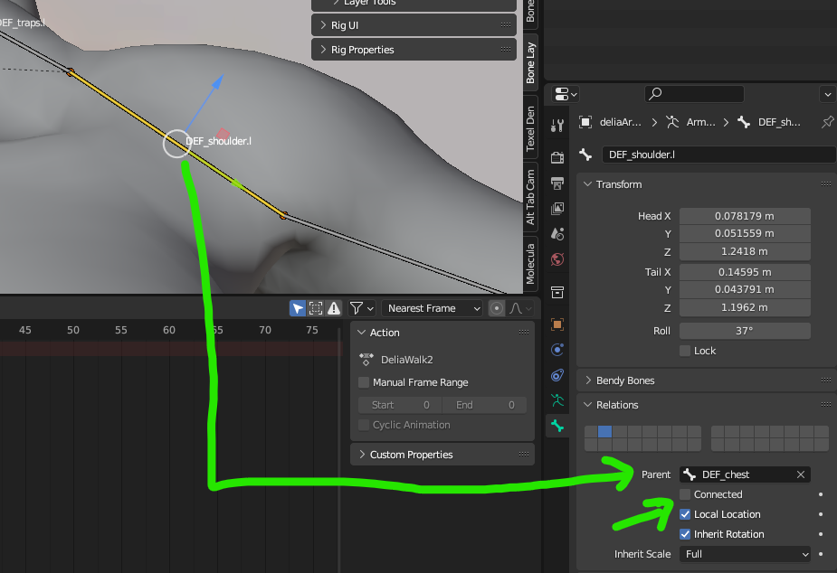The image size is (837, 573).
Task: Uncheck Inherit Rotation
Action: point(685,534)
